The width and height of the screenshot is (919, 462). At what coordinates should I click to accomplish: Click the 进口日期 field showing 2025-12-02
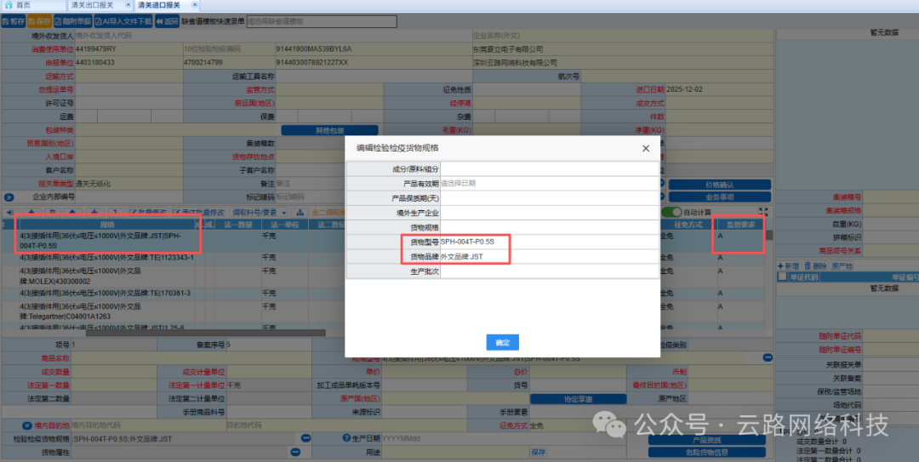[720, 89]
